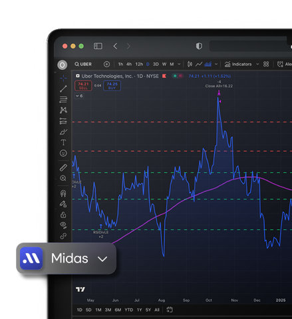Open the Midas dropdown chevron

(102, 259)
